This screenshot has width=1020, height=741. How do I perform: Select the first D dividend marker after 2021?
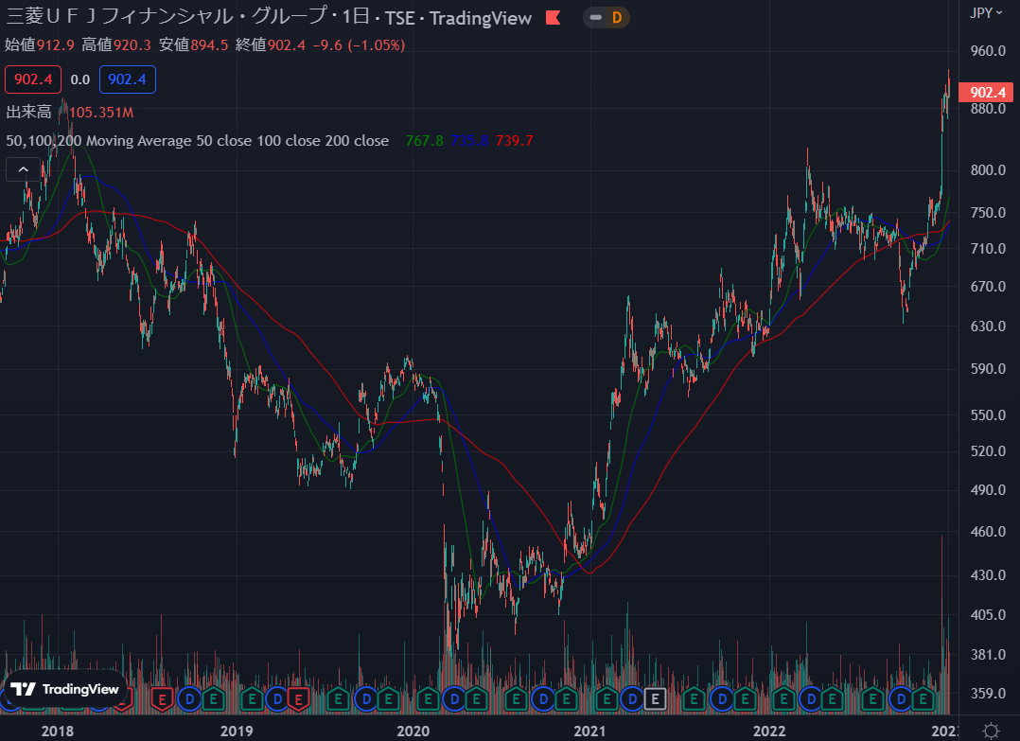point(631,699)
